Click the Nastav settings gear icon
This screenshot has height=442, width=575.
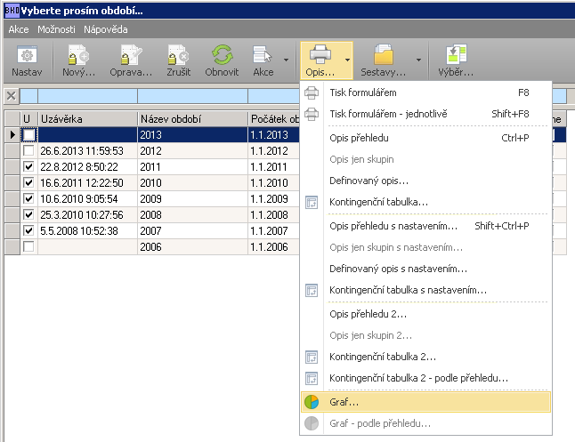coord(27,55)
